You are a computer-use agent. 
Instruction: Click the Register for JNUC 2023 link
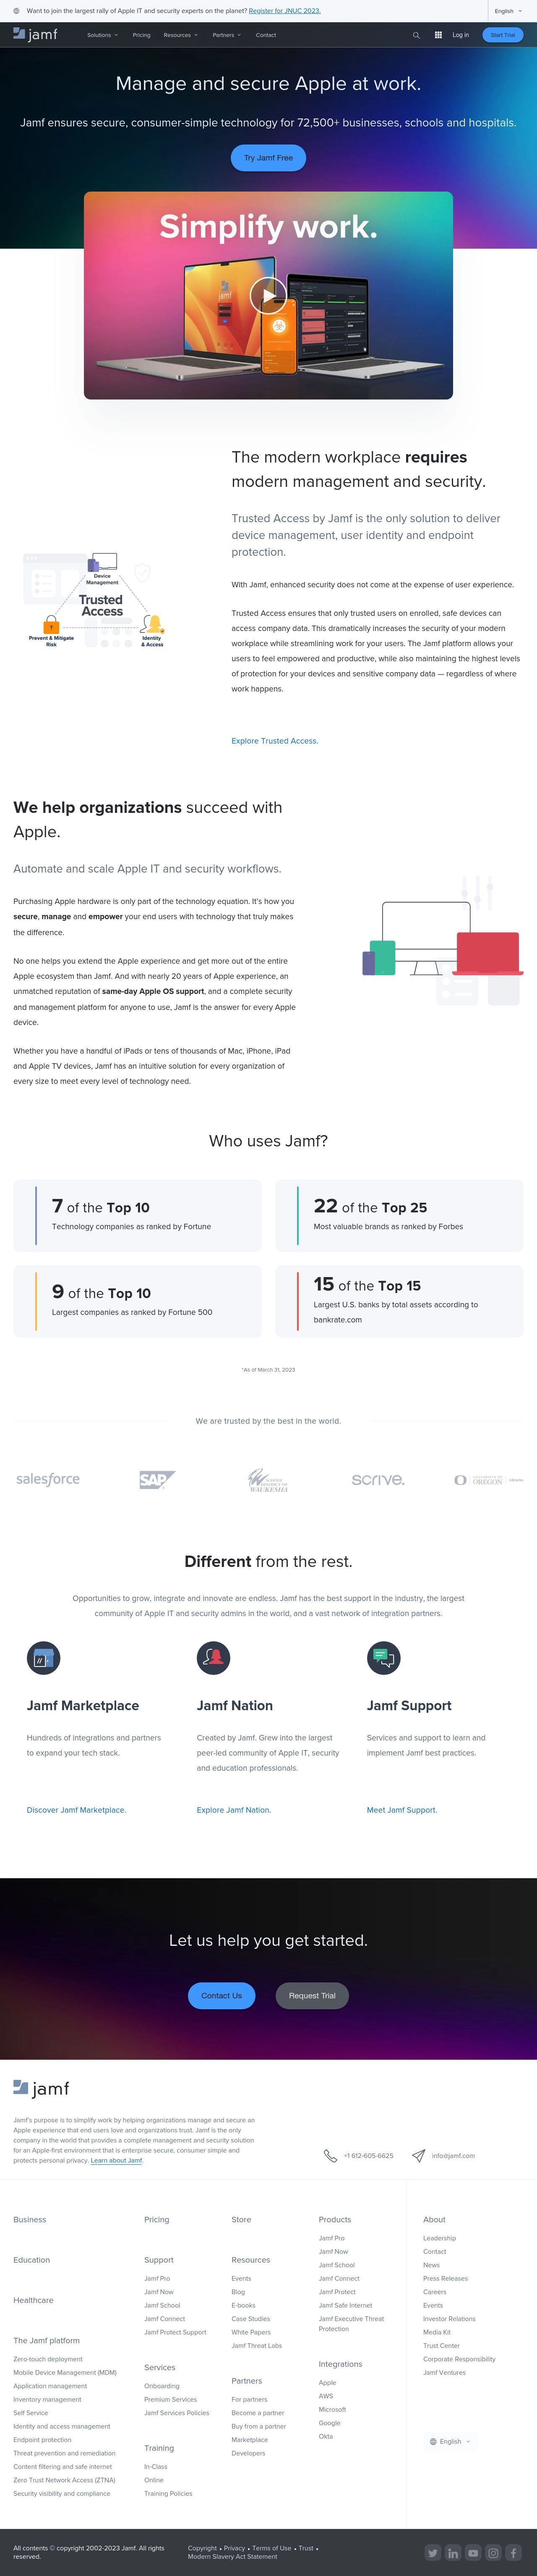[284, 11]
